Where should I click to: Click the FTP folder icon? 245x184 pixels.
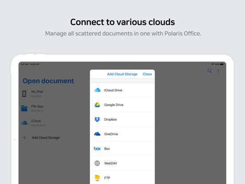97,178
